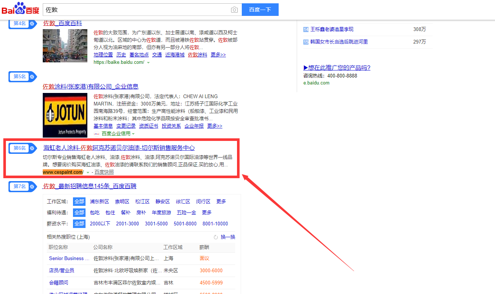Click the number 14 hot-search badge
This screenshot has width=495, height=294.
point(306,30)
